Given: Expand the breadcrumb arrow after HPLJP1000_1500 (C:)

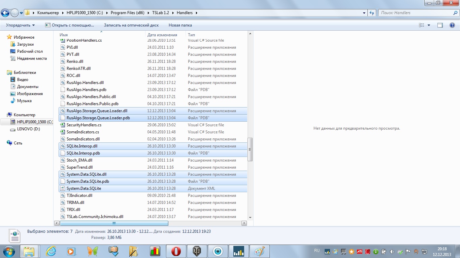Looking at the screenshot, I should tap(107, 13).
